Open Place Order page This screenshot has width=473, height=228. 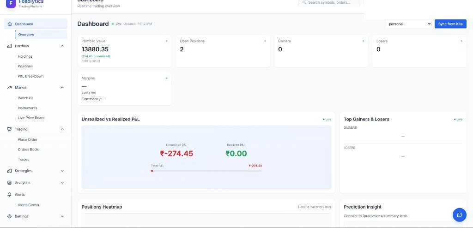27,140
